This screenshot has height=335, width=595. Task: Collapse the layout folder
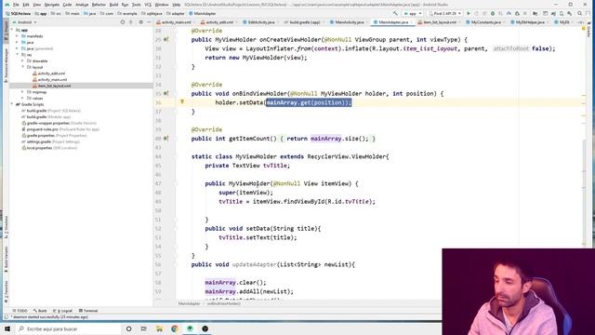[22, 67]
